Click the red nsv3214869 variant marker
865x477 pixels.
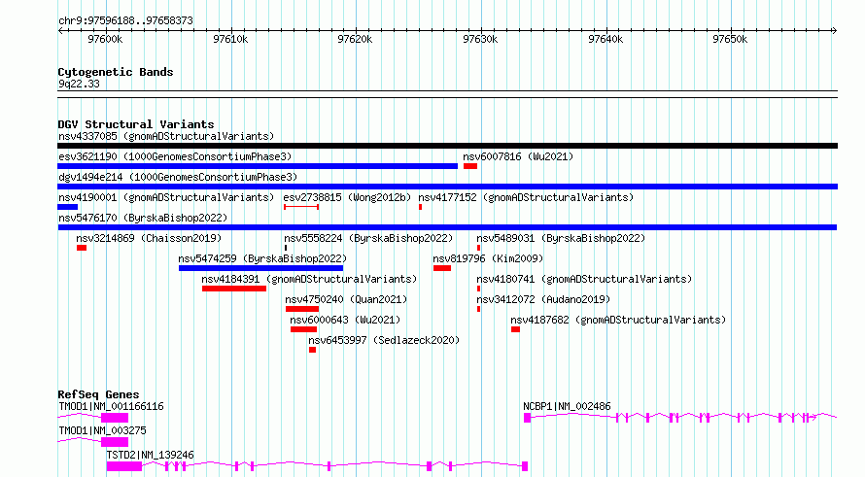coord(82,248)
